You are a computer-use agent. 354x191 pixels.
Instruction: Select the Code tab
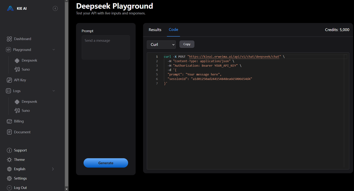click(173, 30)
